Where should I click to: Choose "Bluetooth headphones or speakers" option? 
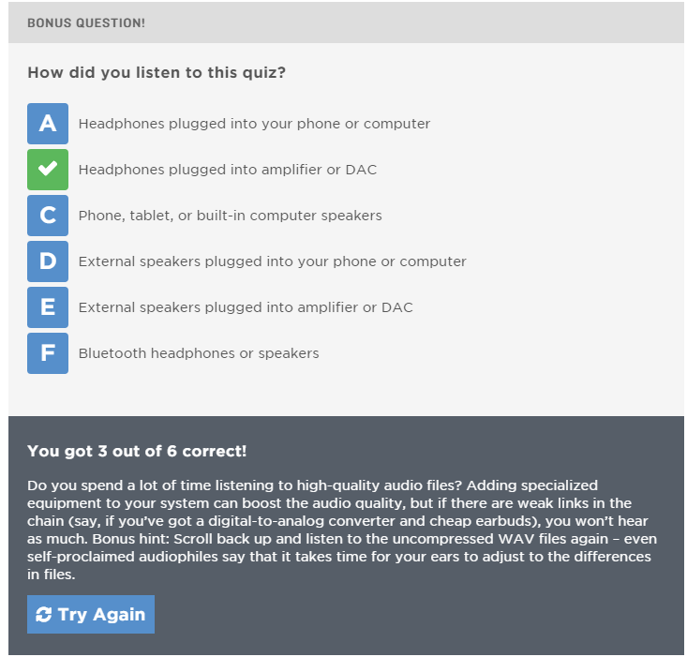[x=199, y=353]
